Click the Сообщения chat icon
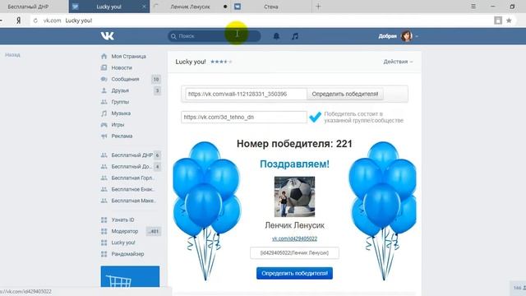 pos(104,79)
